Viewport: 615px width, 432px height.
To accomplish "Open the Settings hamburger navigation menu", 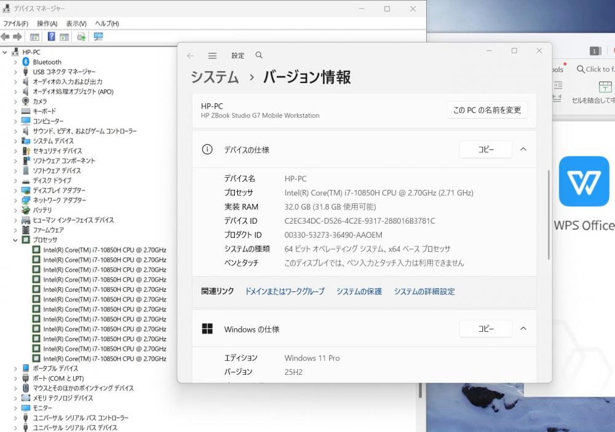I will 212,56.
